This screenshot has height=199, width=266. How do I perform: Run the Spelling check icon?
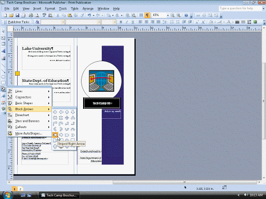[44, 16]
